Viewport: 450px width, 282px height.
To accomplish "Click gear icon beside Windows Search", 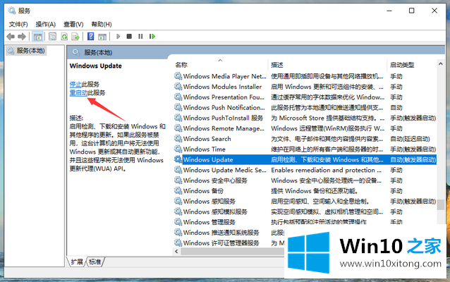I will [x=178, y=139].
